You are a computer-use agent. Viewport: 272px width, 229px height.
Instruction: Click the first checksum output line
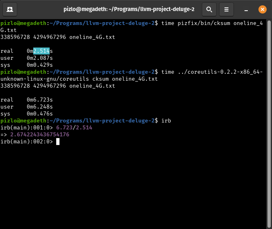coord(58,37)
